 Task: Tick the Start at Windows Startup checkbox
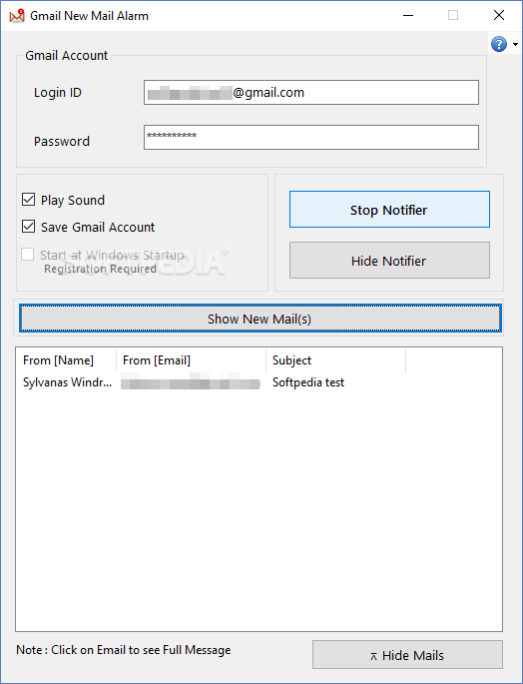(x=28, y=255)
